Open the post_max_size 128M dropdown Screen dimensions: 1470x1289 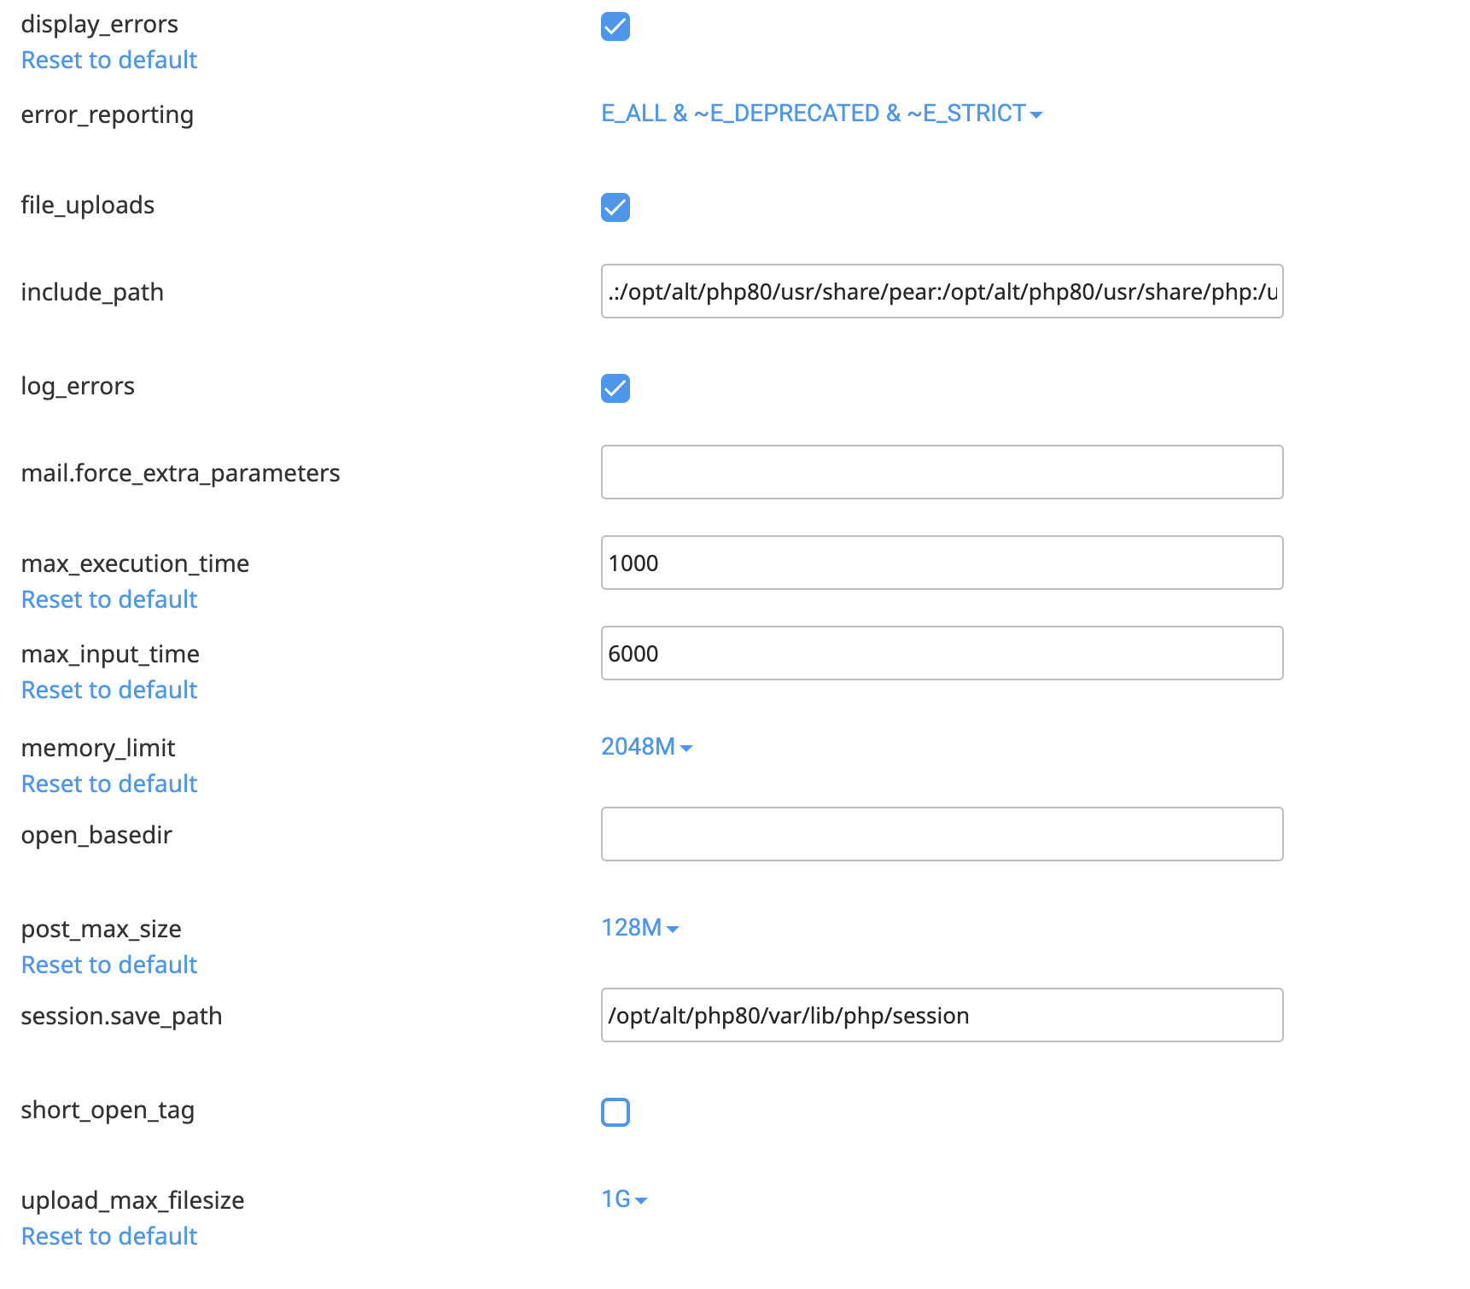[x=640, y=927]
